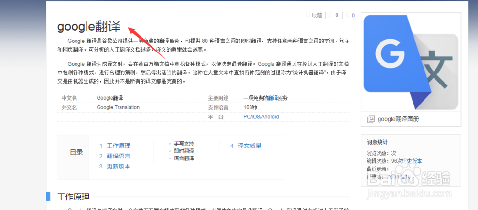Click the album icon beside google翻译图册
This screenshot has height=210, width=478.
(371, 119)
